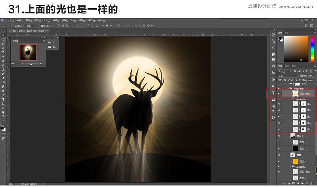Screen dimensions: 317x187
Task: Hide the 图层 1 layer
Action: (x=279, y=149)
